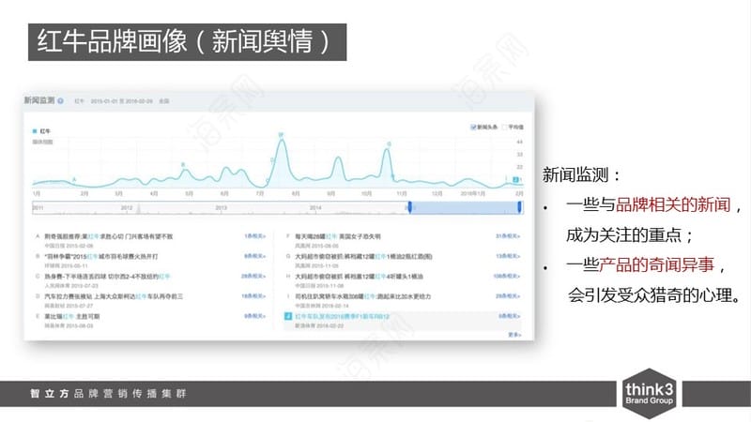This screenshot has width=751, height=422.
Task: Click the slide title 红牛品牌画像（新闻舆情）
Action: pos(187,42)
